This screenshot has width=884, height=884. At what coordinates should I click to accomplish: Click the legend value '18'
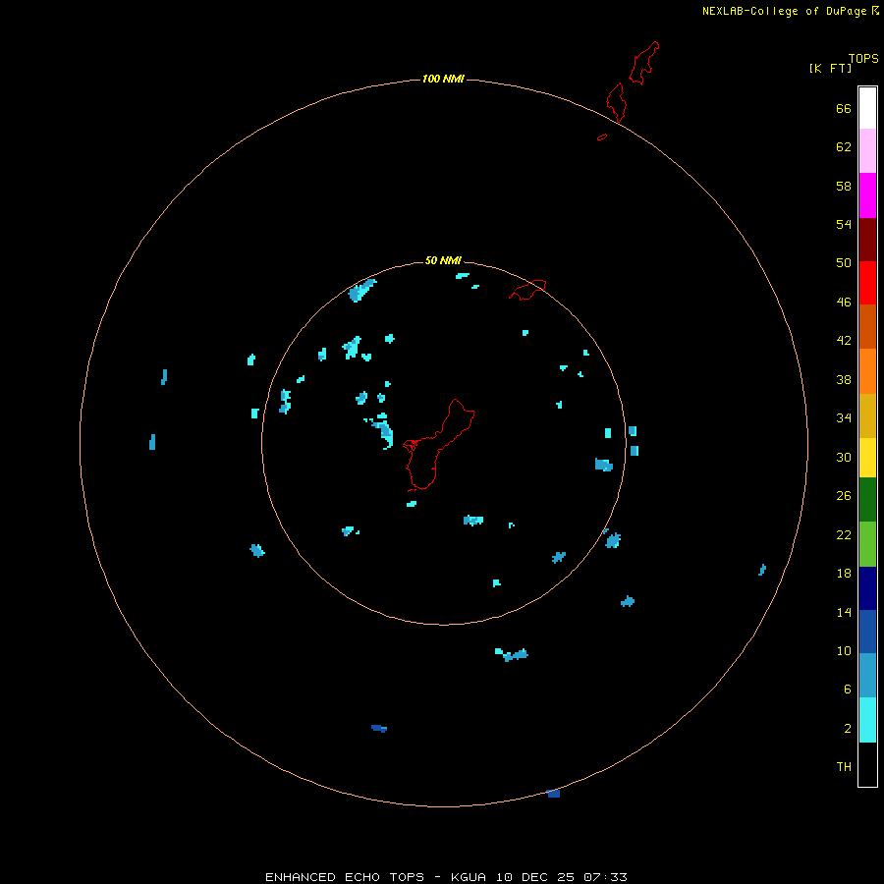[844, 574]
